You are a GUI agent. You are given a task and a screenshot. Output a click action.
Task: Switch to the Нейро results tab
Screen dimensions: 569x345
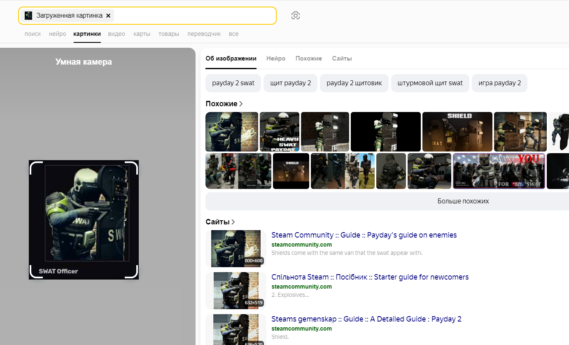click(276, 58)
